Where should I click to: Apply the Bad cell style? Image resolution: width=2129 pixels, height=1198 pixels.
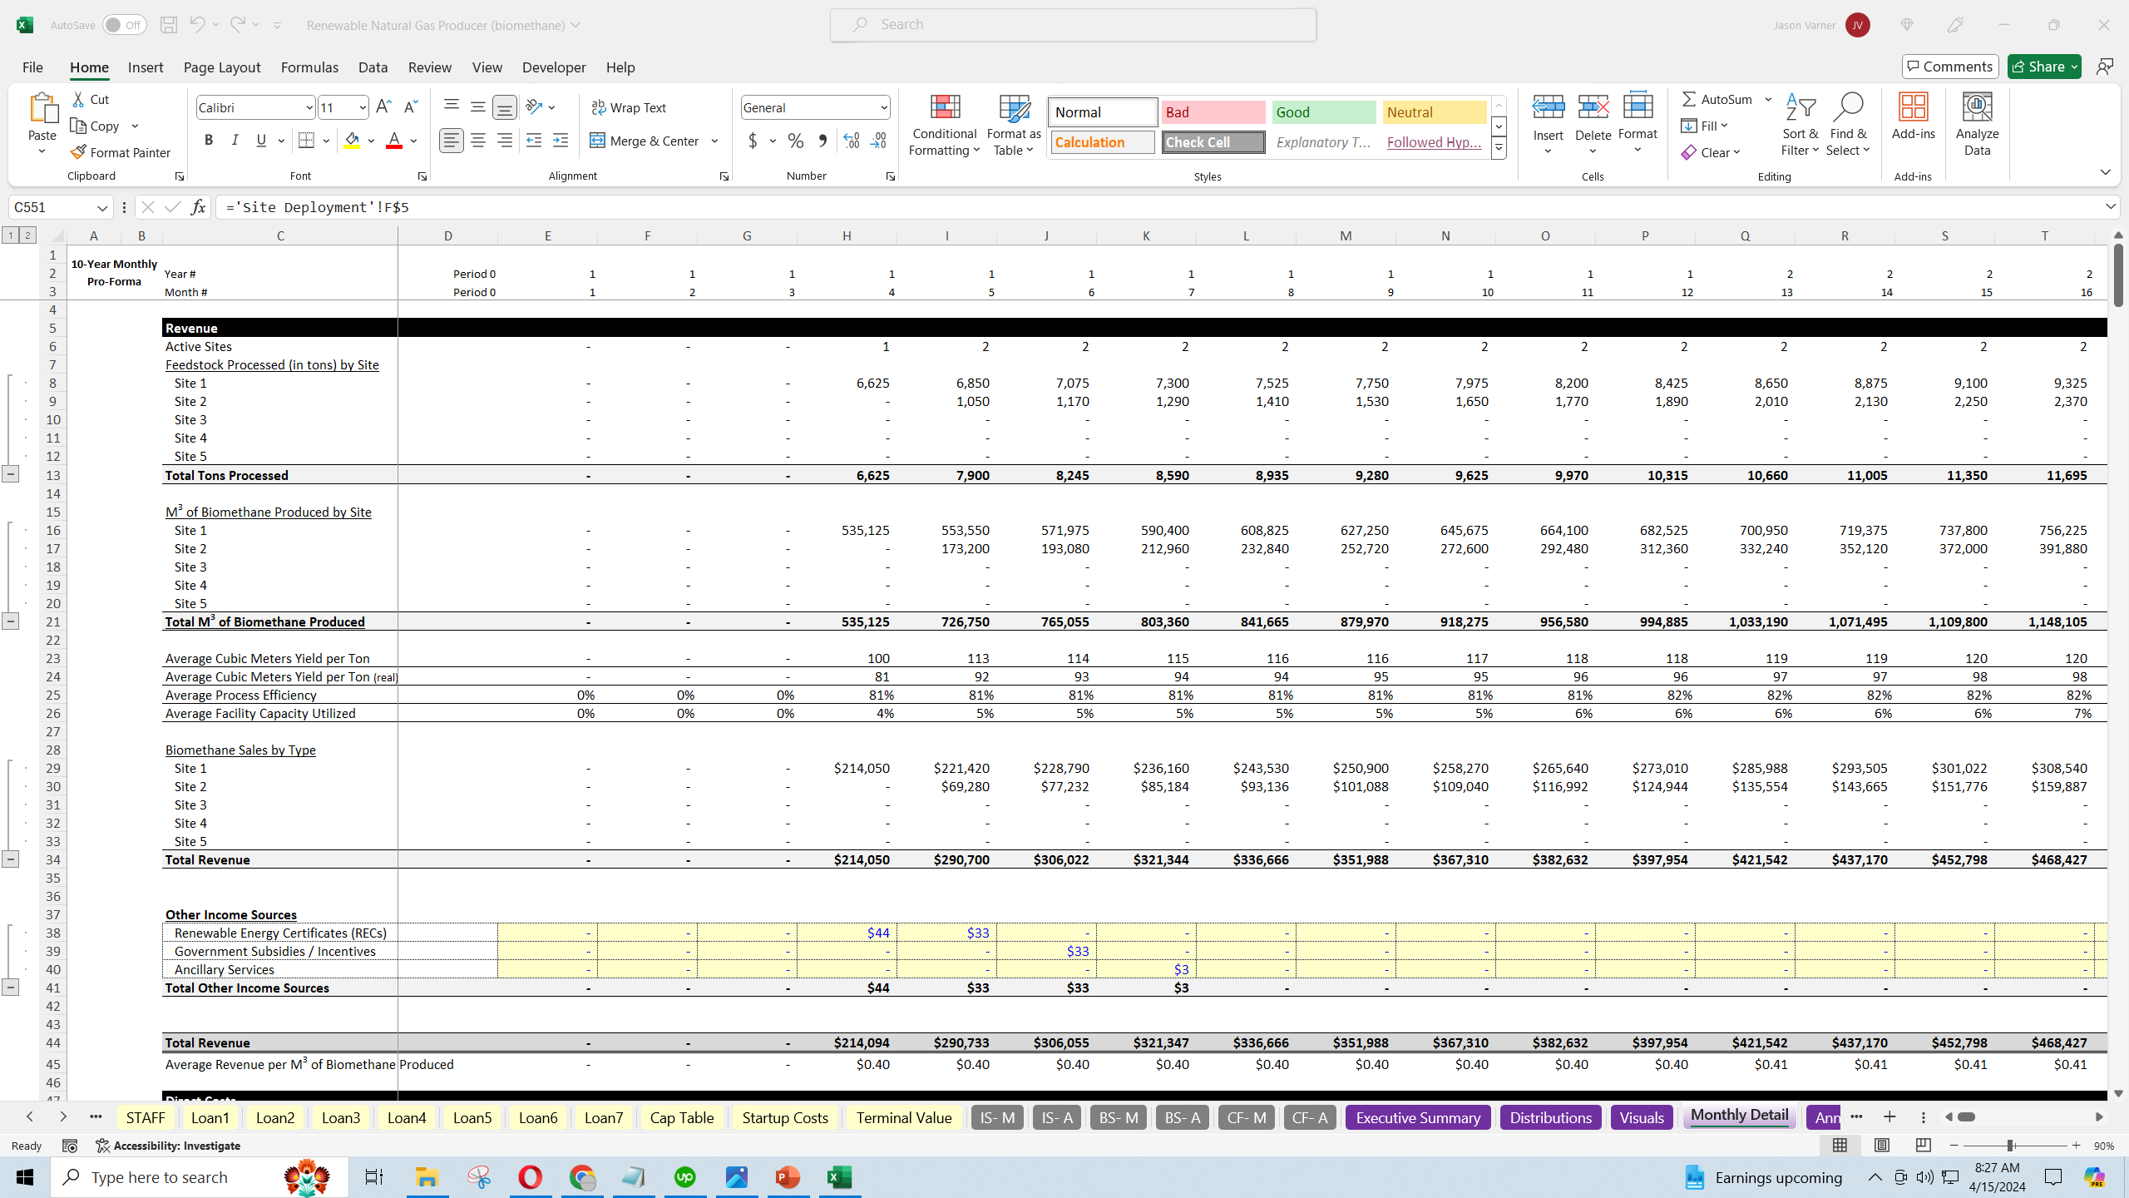click(x=1213, y=112)
